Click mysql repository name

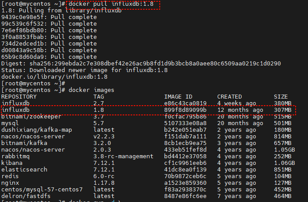tap(10, 123)
